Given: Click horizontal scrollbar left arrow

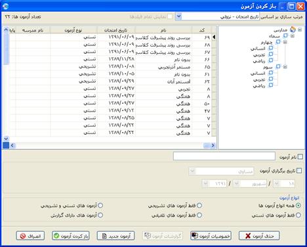Looking at the screenshot, I should click(x=12, y=145).
